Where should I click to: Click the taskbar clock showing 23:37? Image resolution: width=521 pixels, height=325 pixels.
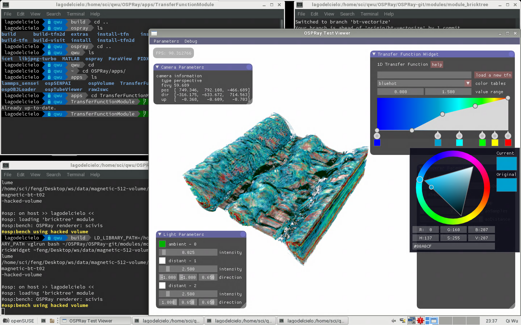tap(491, 321)
